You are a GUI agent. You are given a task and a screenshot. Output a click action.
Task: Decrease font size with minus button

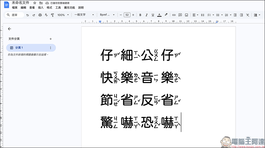tap(121, 15)
